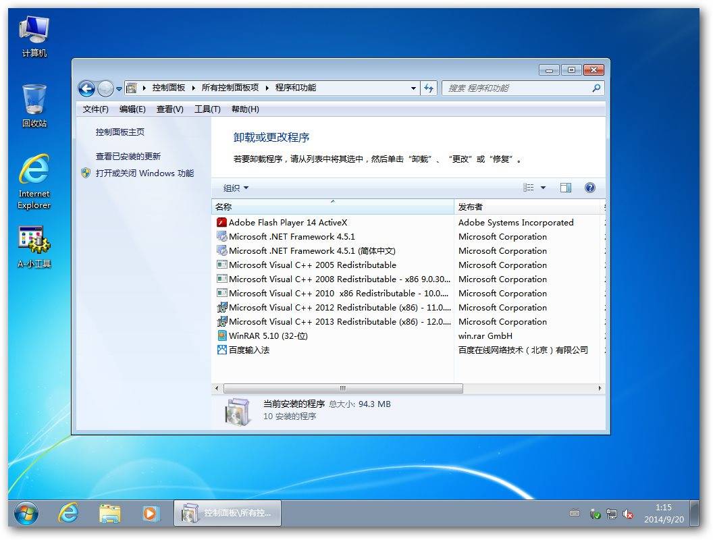The height and width of the screenshot is (540, 713).
Task: Click publisher win.rar GmbH
Action: (485, 336)
